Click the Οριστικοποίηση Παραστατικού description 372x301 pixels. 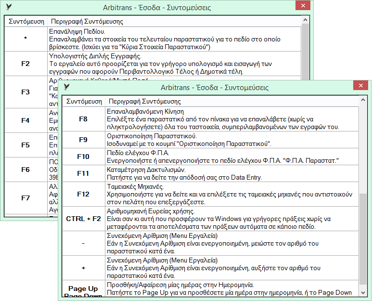[232, 140]
